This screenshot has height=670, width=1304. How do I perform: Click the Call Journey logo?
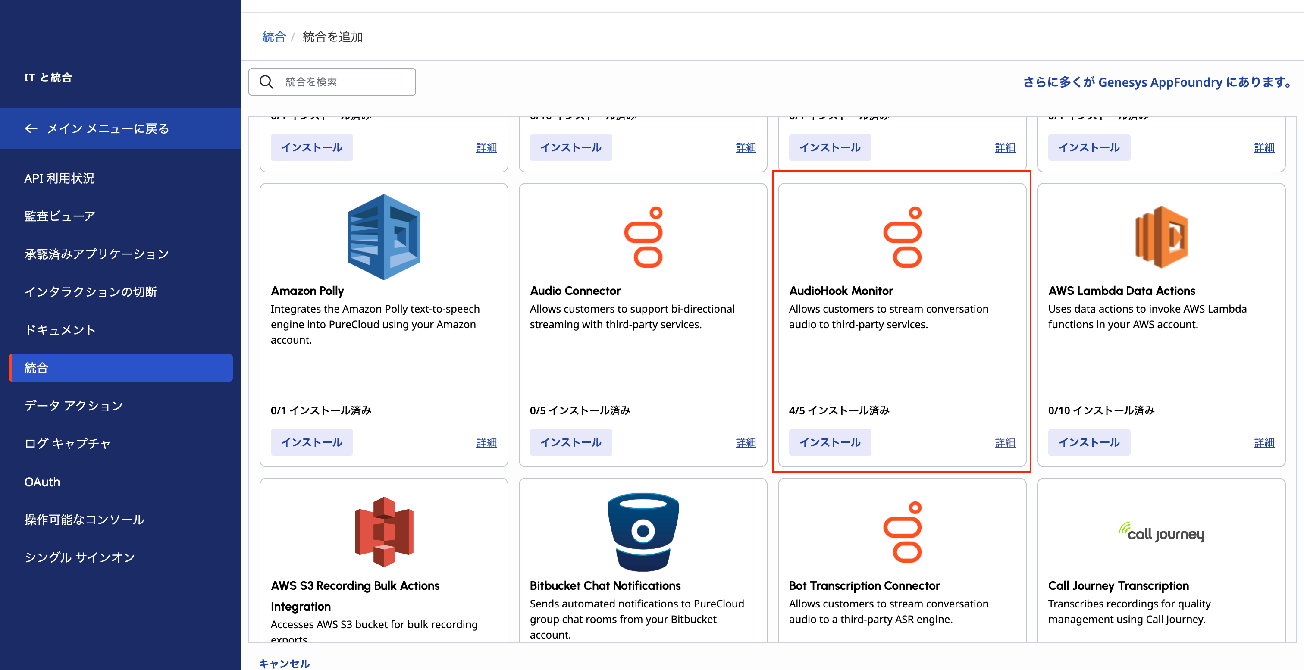coord(1161,532)
